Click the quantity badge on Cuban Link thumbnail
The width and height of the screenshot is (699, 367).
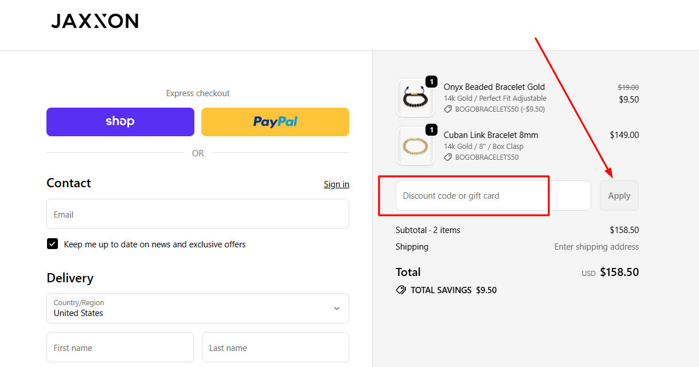(x=431, y=129)
